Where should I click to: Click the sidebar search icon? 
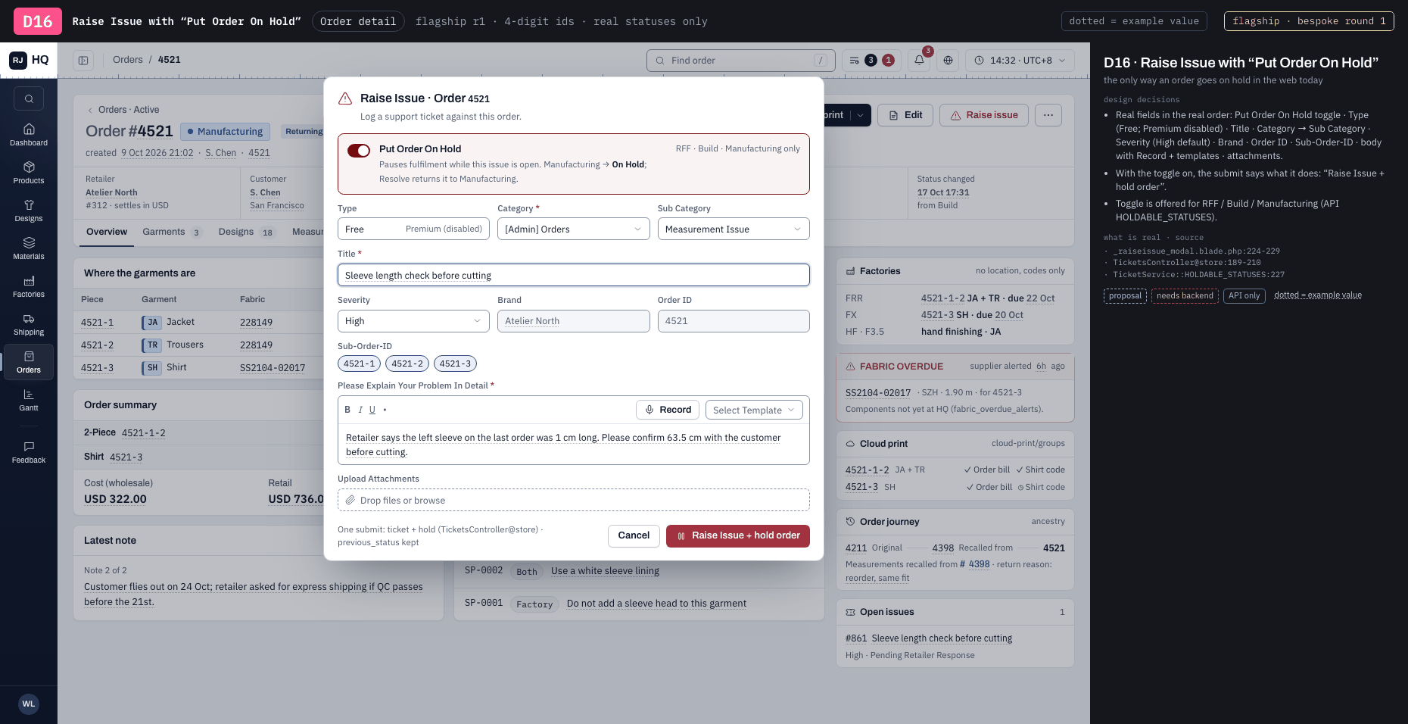(x=29, y=98)
